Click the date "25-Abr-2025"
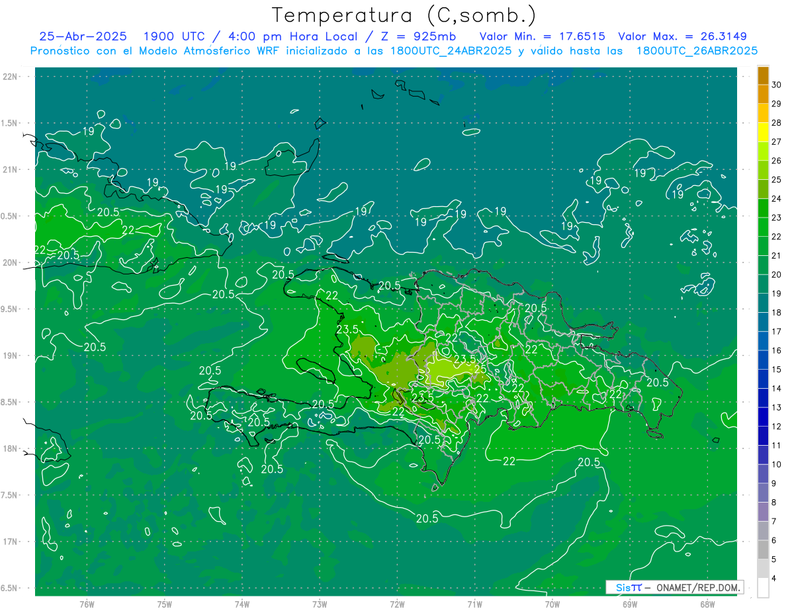Screen dimensions: 794x613 (83, 36)
